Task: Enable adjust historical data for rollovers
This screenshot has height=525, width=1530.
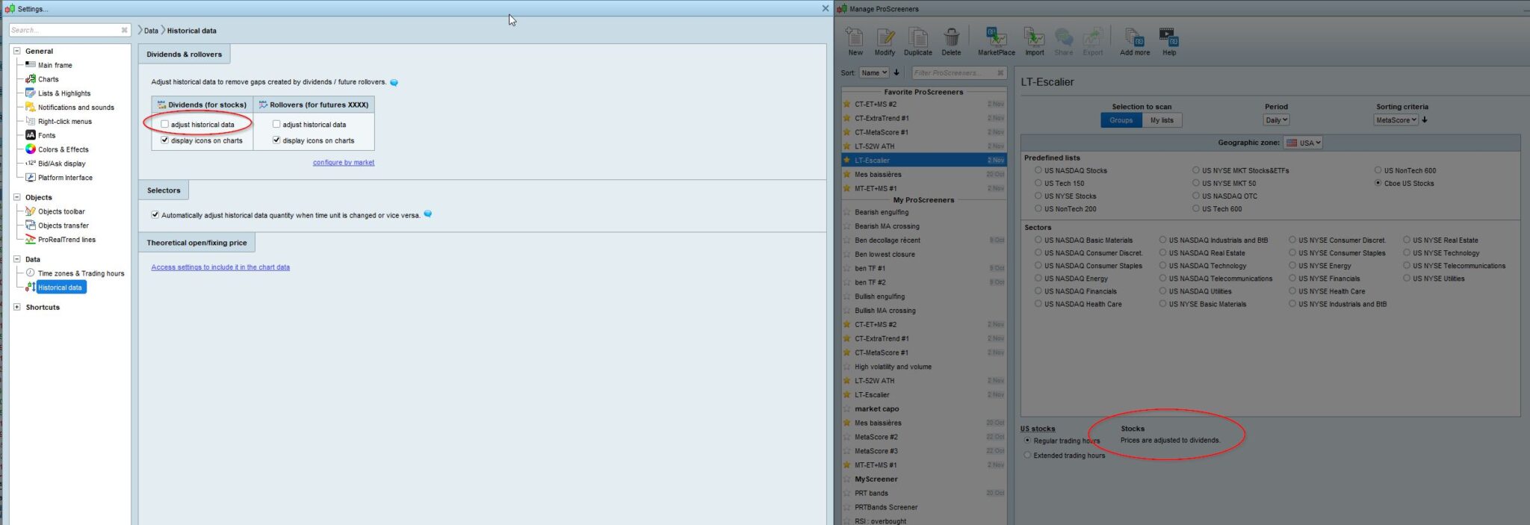Action: tap(276, 124)
